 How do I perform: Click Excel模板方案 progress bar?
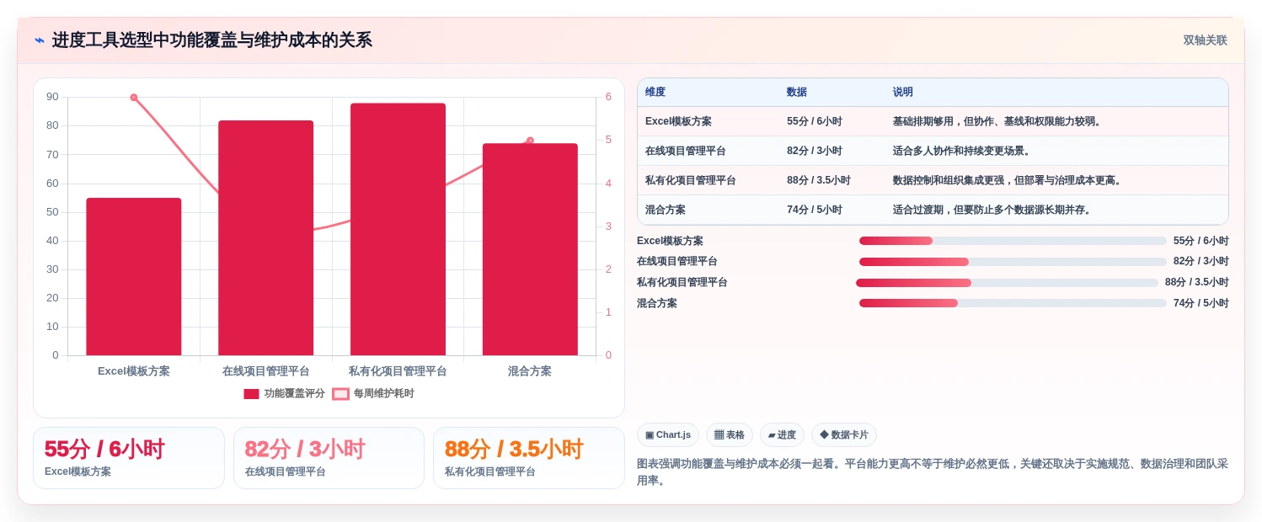1013,241
